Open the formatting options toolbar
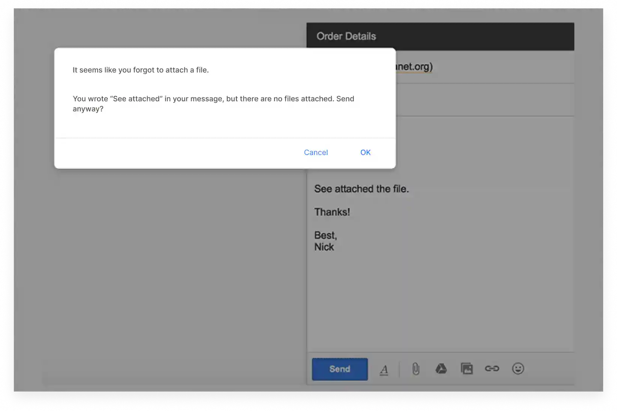This screenshot has width=617, height=411. click(x=384, y=369)
